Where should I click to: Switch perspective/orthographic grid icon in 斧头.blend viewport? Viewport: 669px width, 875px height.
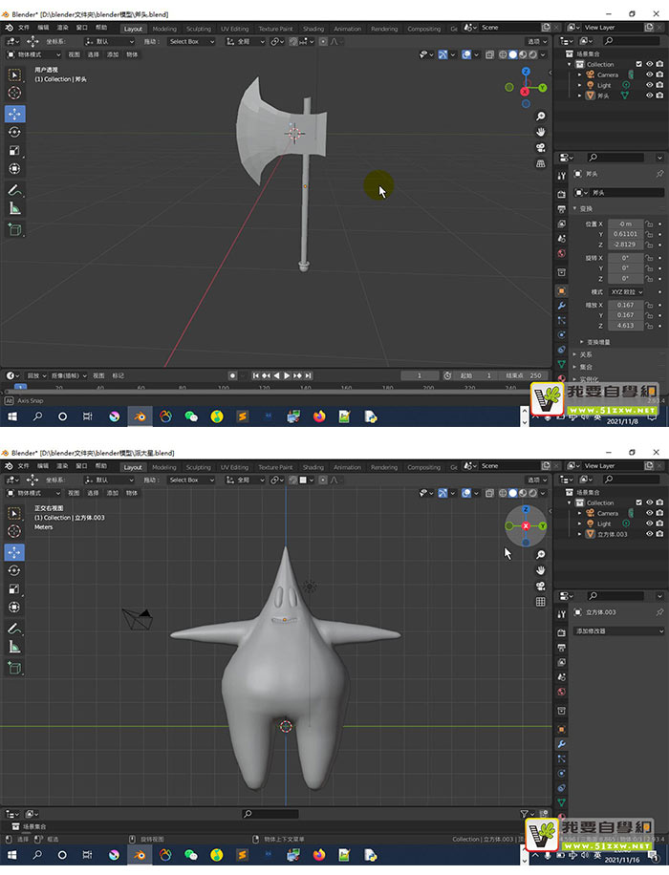tap(541, 163)
